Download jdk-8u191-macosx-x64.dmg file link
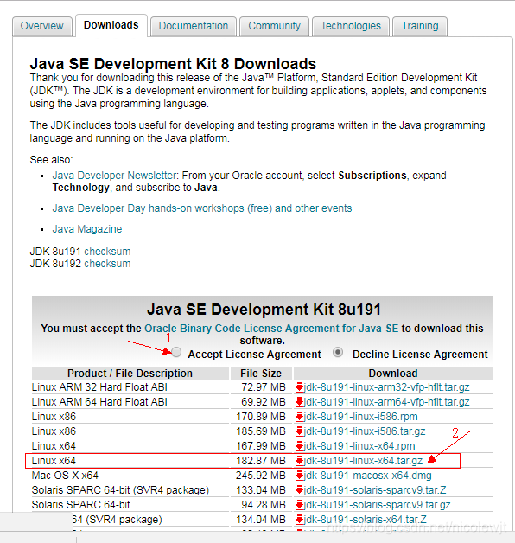 pos(367,476)
